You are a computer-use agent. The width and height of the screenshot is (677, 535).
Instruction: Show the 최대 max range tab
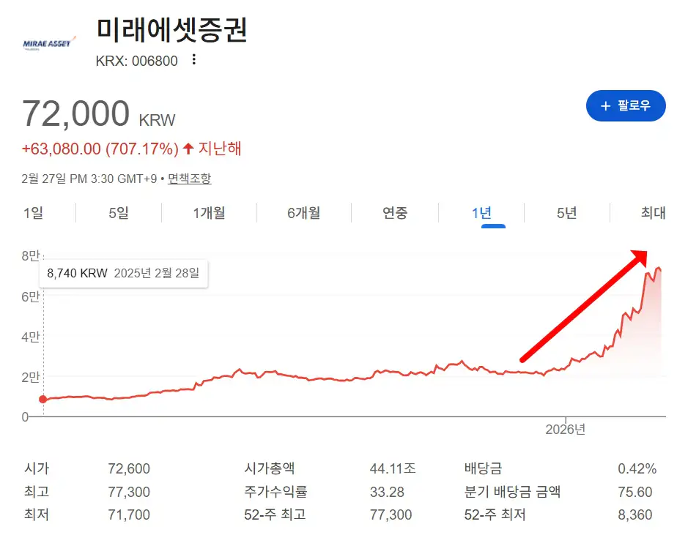653,213
